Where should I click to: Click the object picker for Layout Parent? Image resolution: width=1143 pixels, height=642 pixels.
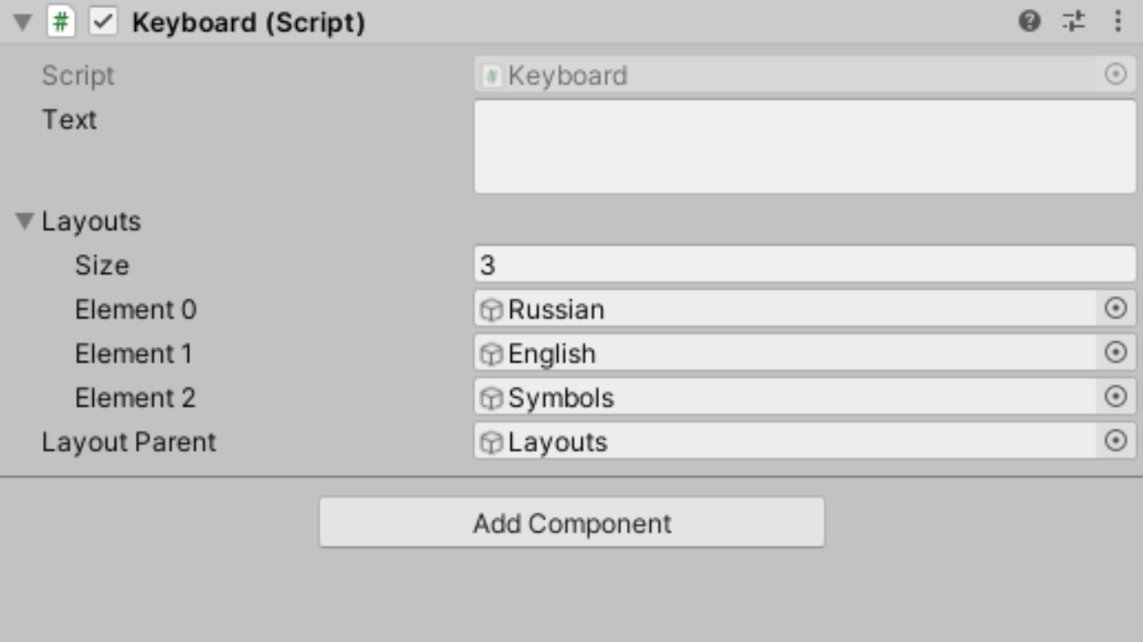pyautogui.click(x=1116, y=441)
